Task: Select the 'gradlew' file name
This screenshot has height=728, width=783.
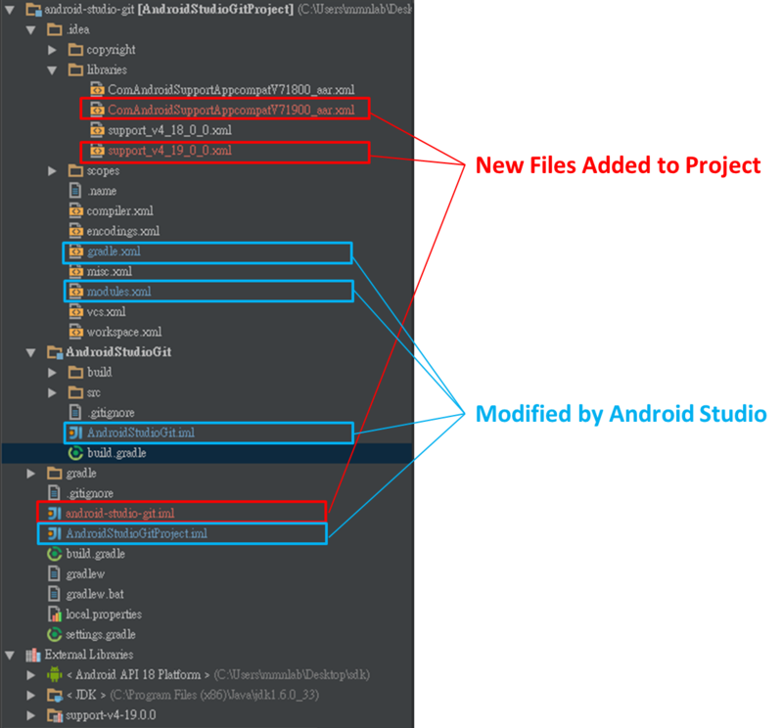Action: coord(85,574)
